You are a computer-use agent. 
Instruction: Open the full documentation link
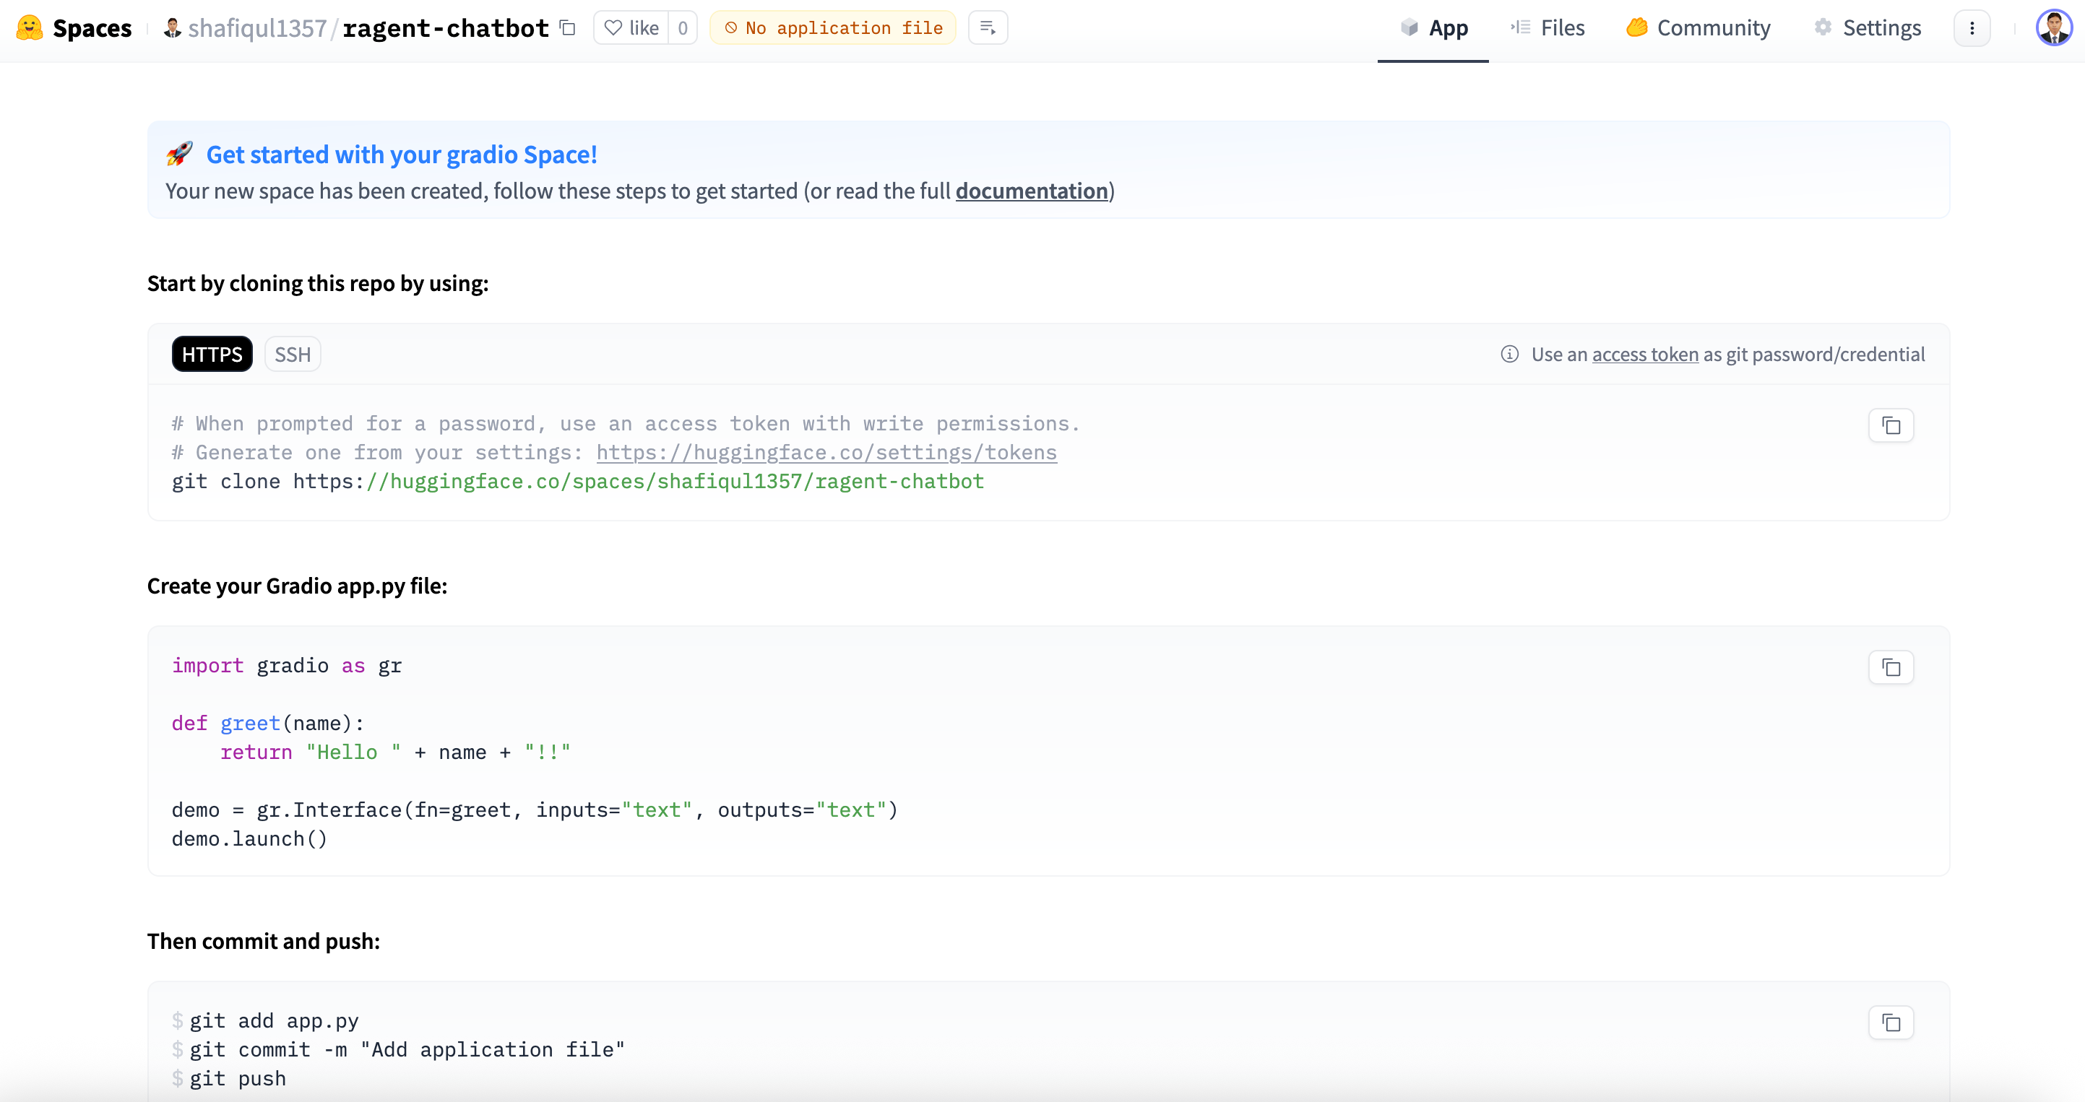click(x=1031, y=191)
